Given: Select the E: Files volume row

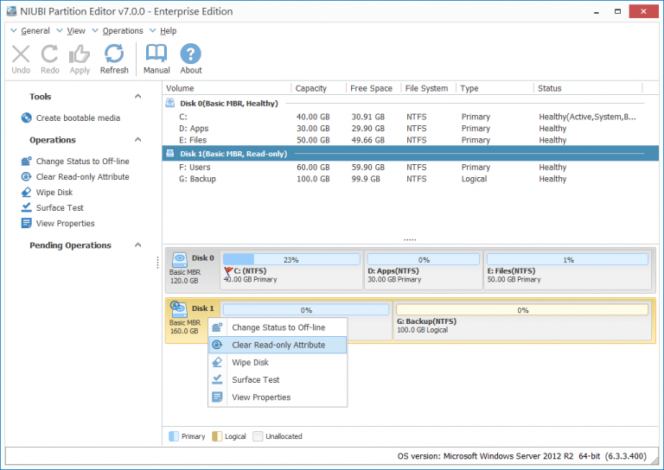Looking at the screenshot, I should (x=410, y=140).
